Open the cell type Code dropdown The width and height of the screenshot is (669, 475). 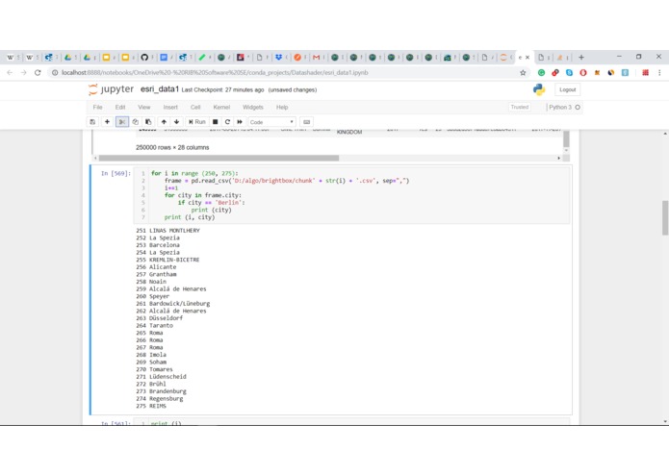(x=271, y=122)
